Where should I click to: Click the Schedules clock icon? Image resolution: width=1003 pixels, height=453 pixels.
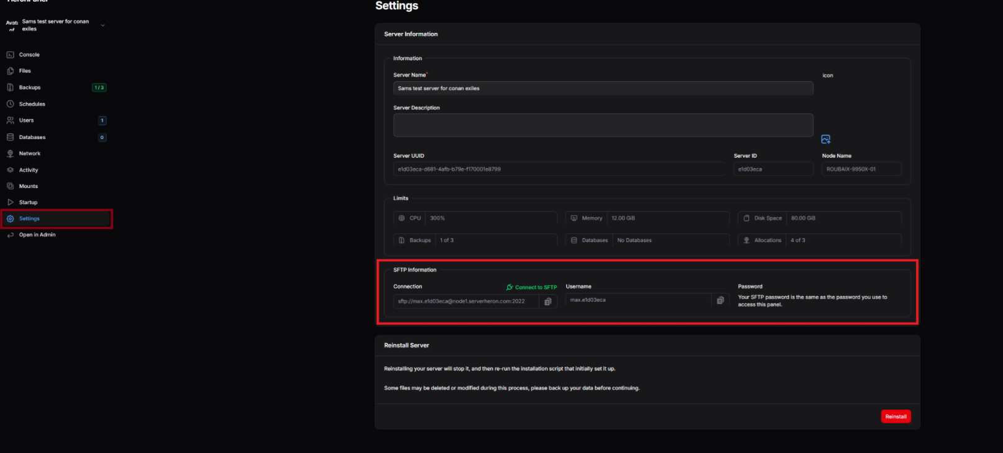pyautogui.click(x=11, y=104)
